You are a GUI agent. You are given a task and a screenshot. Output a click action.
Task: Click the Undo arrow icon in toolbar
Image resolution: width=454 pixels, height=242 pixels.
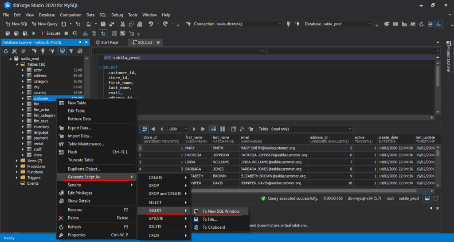[151, 24]
